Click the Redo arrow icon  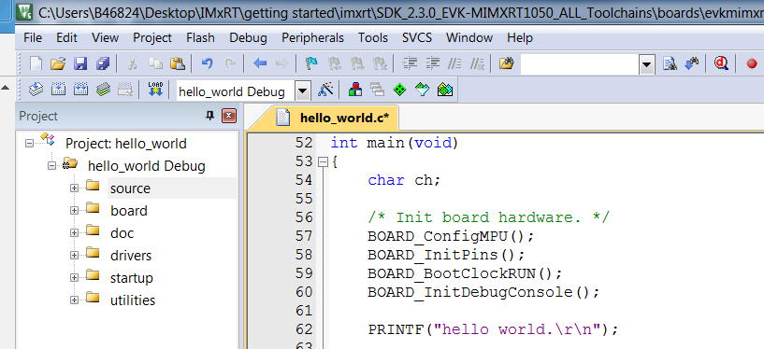coord(229,63)
